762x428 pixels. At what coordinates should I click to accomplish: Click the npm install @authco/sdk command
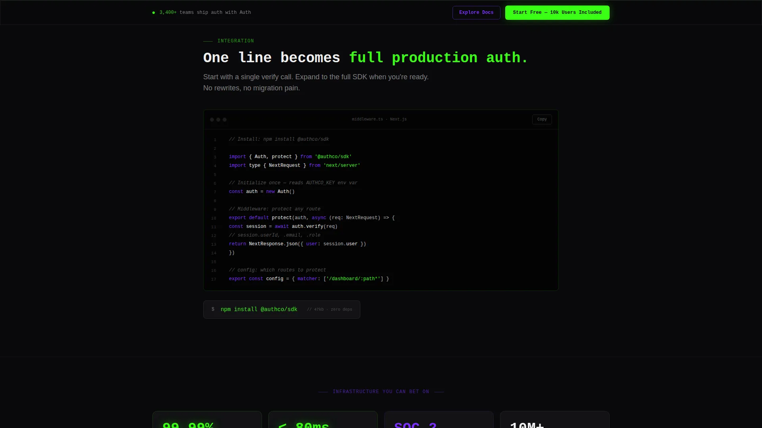259,310
